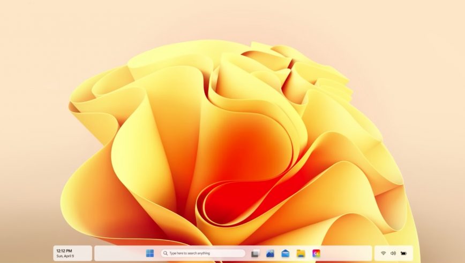Open Wi-Fi network settings in the tray
This screenshot has width=465, height=263.
click(384, 253)
